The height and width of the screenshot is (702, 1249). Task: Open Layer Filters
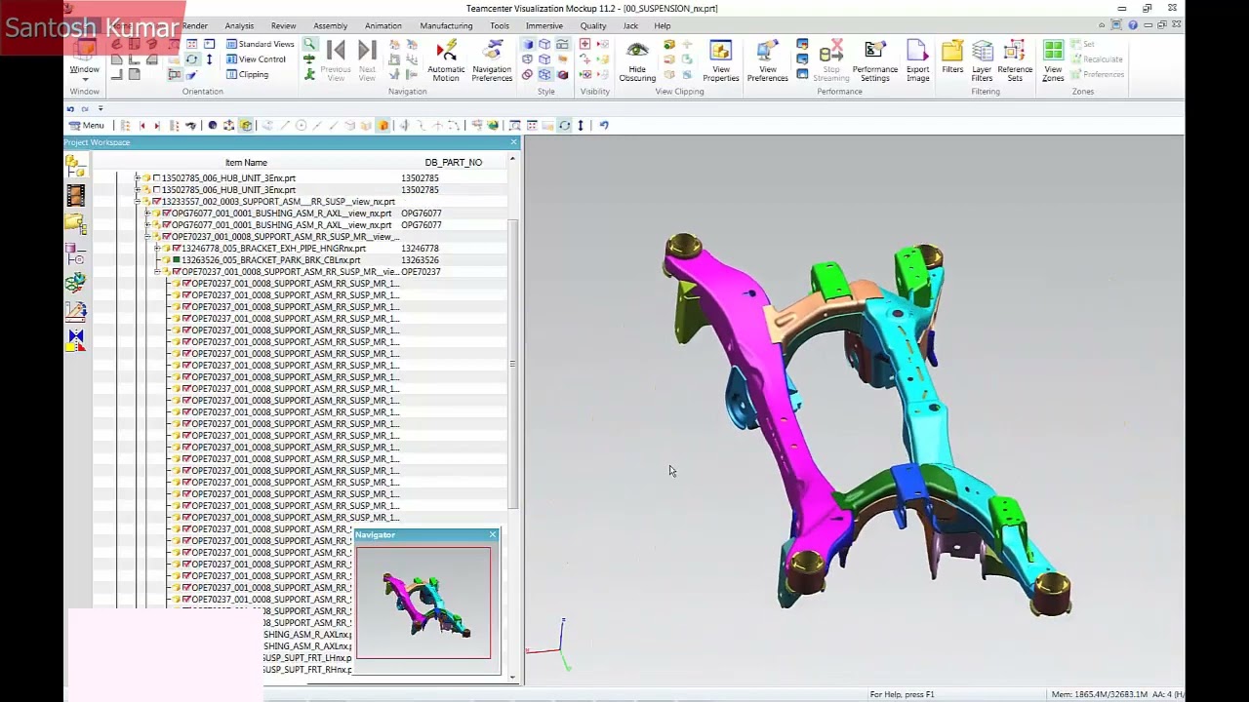(982, 60)
